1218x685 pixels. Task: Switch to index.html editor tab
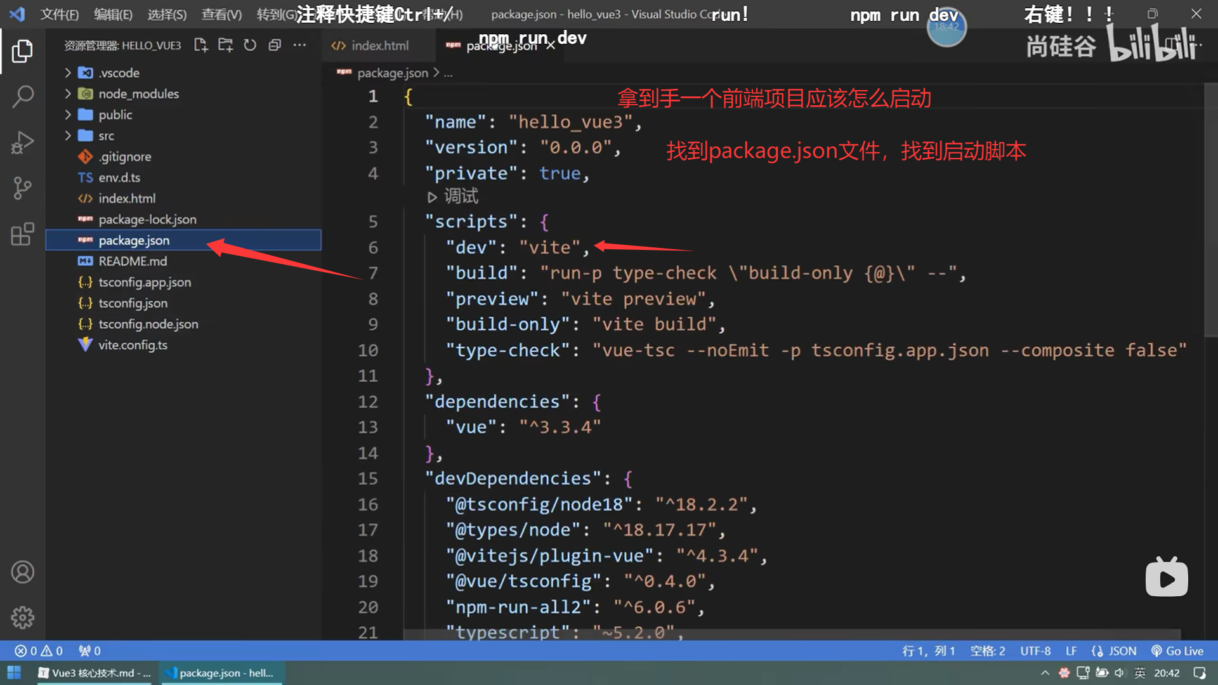(x=379, y=46)
